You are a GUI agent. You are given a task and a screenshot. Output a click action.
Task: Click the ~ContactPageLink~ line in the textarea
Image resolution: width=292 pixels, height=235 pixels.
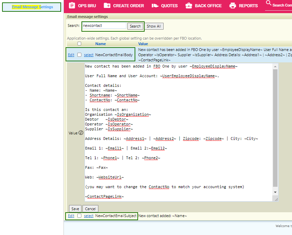point(104,196)
